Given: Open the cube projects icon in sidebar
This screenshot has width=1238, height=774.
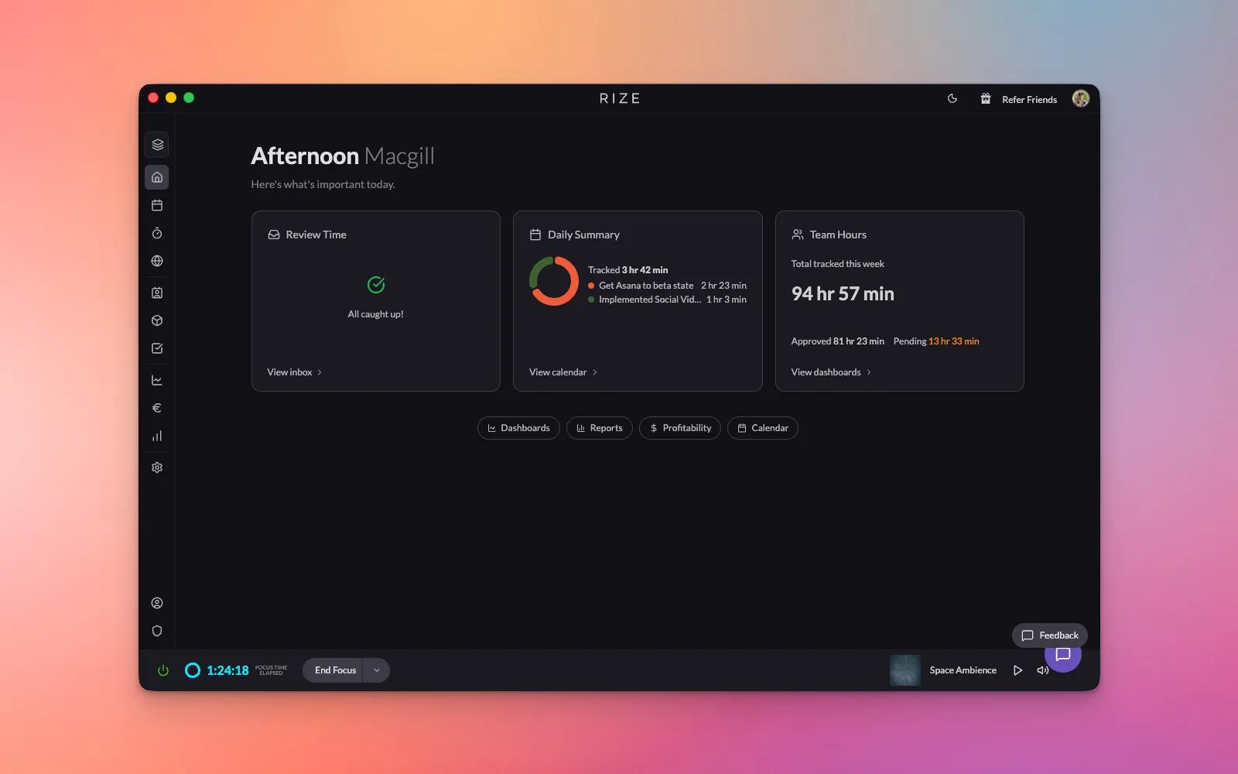Looking at the screenshot, I should click(x=157, y=320).
